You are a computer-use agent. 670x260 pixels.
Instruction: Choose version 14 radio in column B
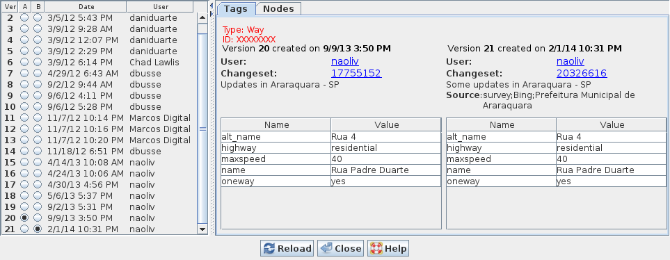[38, 151]
